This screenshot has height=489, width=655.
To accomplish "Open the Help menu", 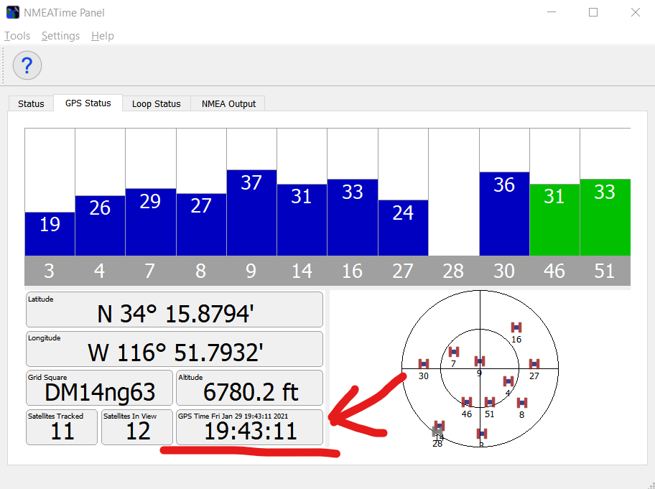I will click(x=102, y=36).
